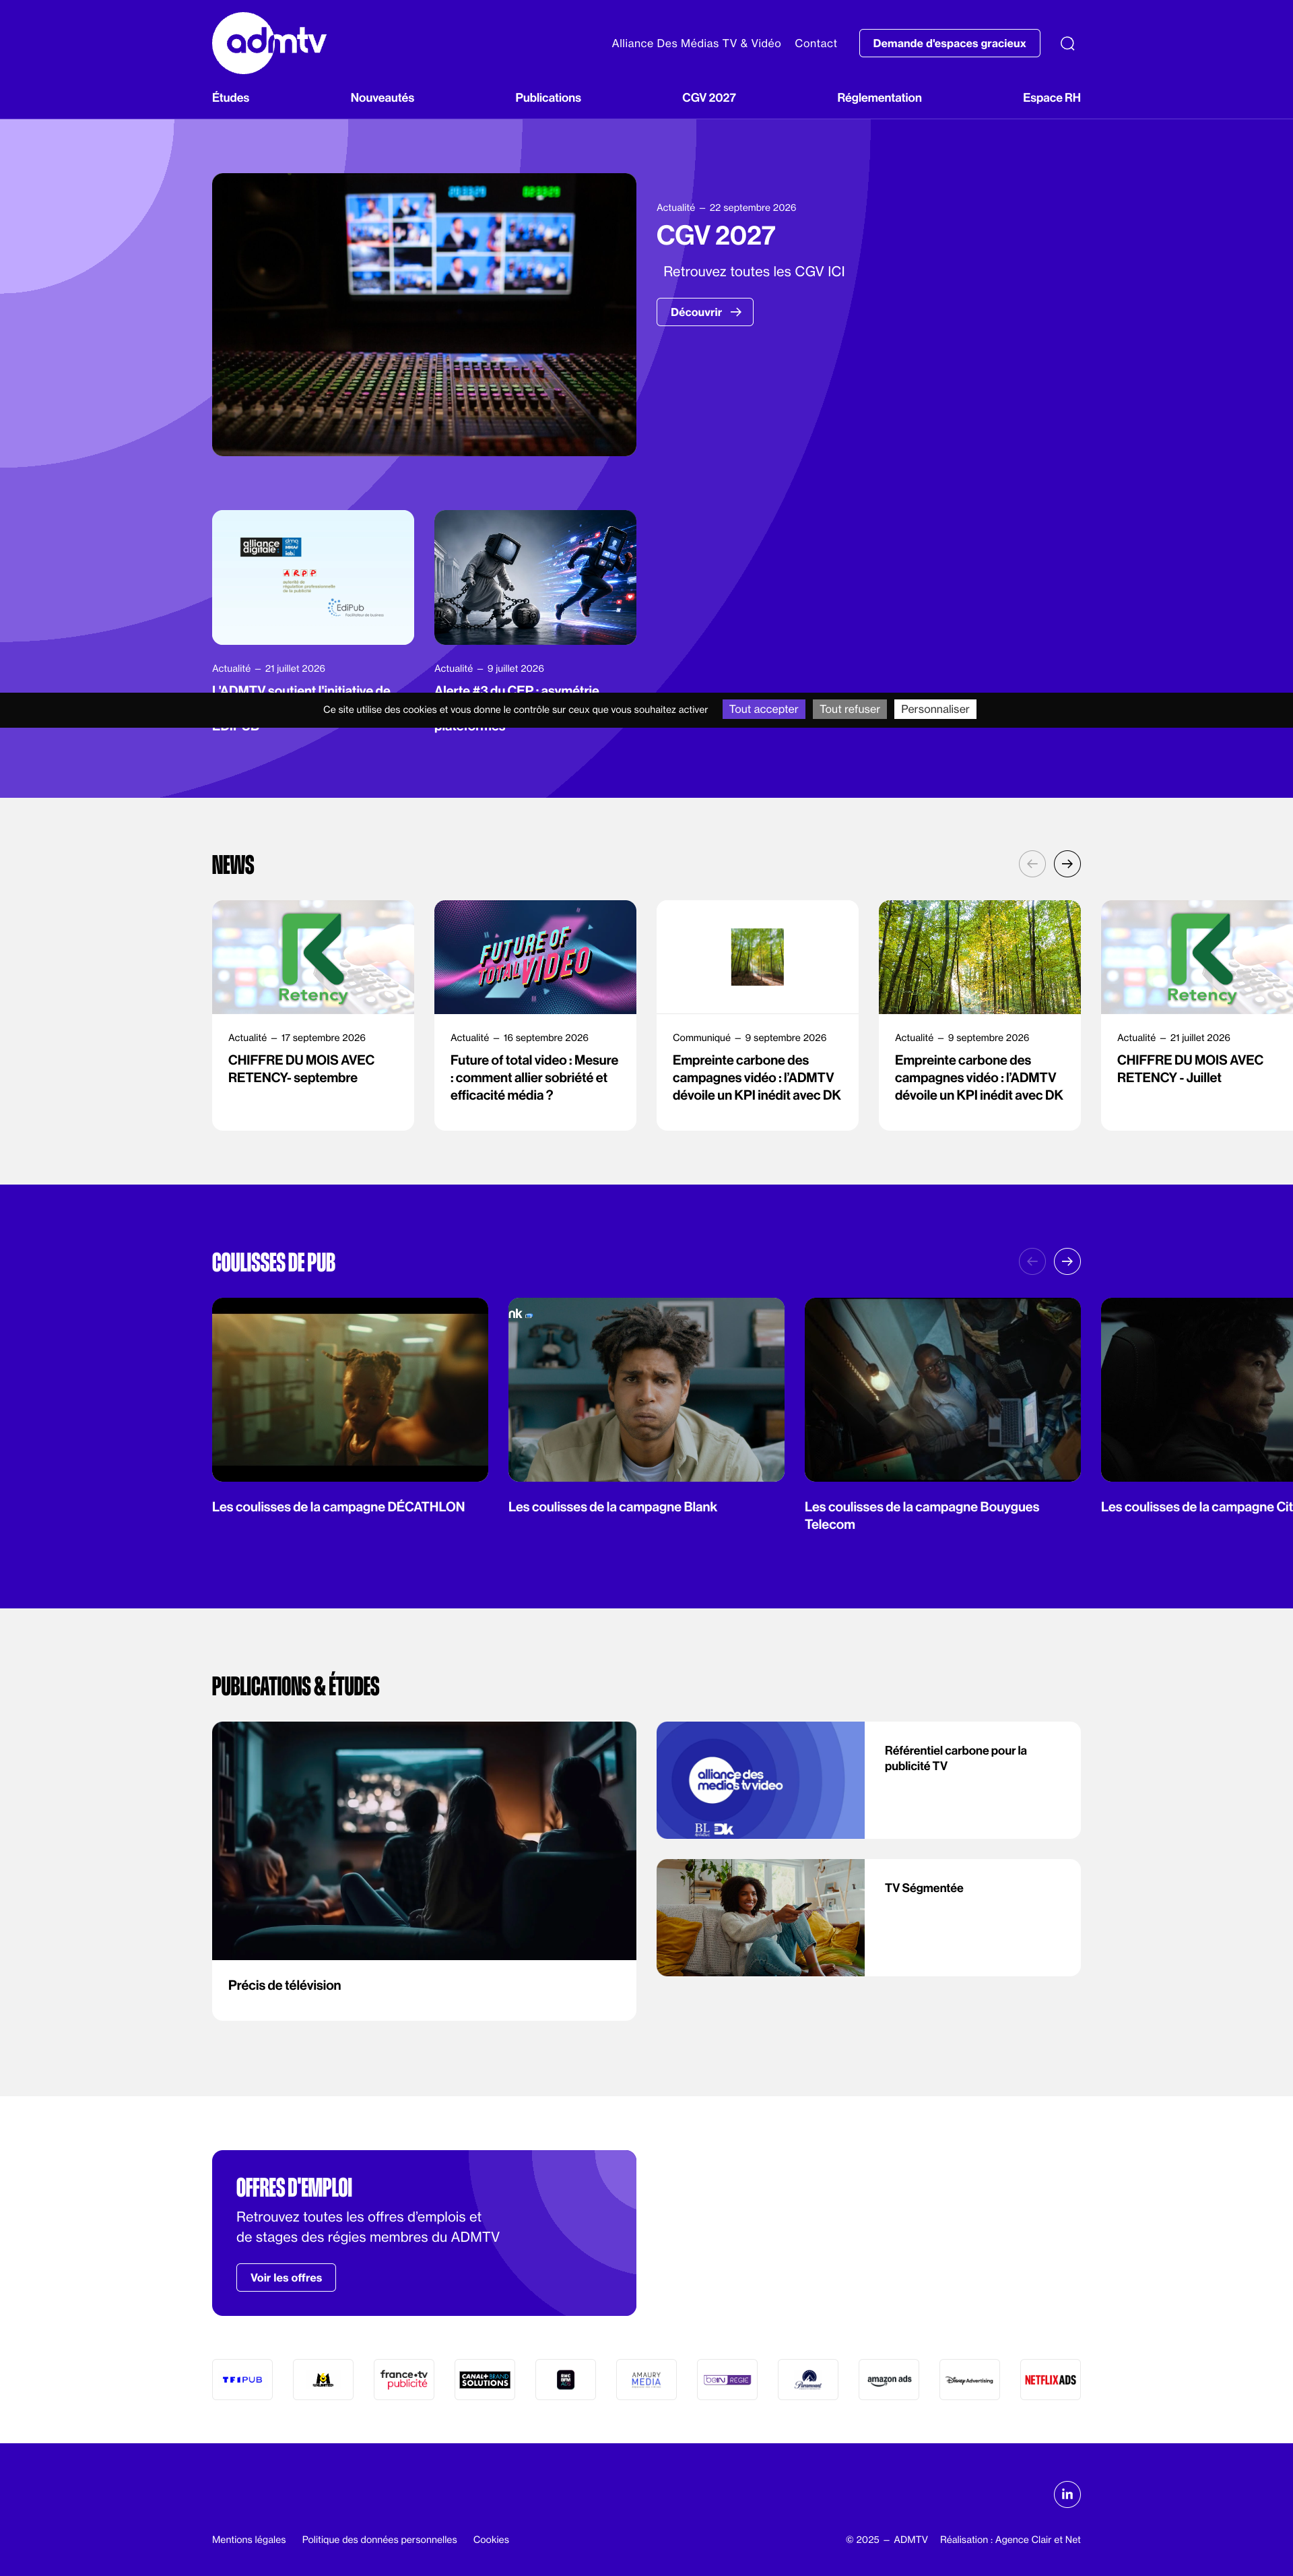Click Personnaliser cookie settings button
The height and width of the screenshot is (2576, 1293).
click(x=934, y=709)
